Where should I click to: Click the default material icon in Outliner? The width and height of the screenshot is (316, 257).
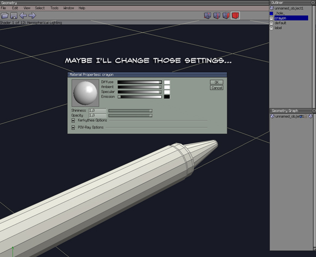[x=271, y=23]
